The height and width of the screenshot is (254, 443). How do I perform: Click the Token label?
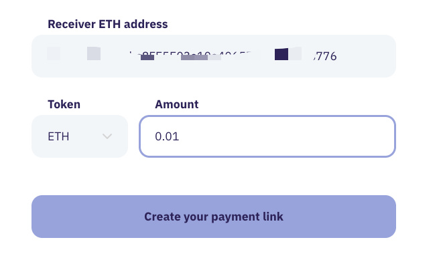click(x=64, y=104)
